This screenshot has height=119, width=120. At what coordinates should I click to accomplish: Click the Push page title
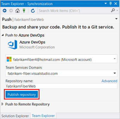7,19
